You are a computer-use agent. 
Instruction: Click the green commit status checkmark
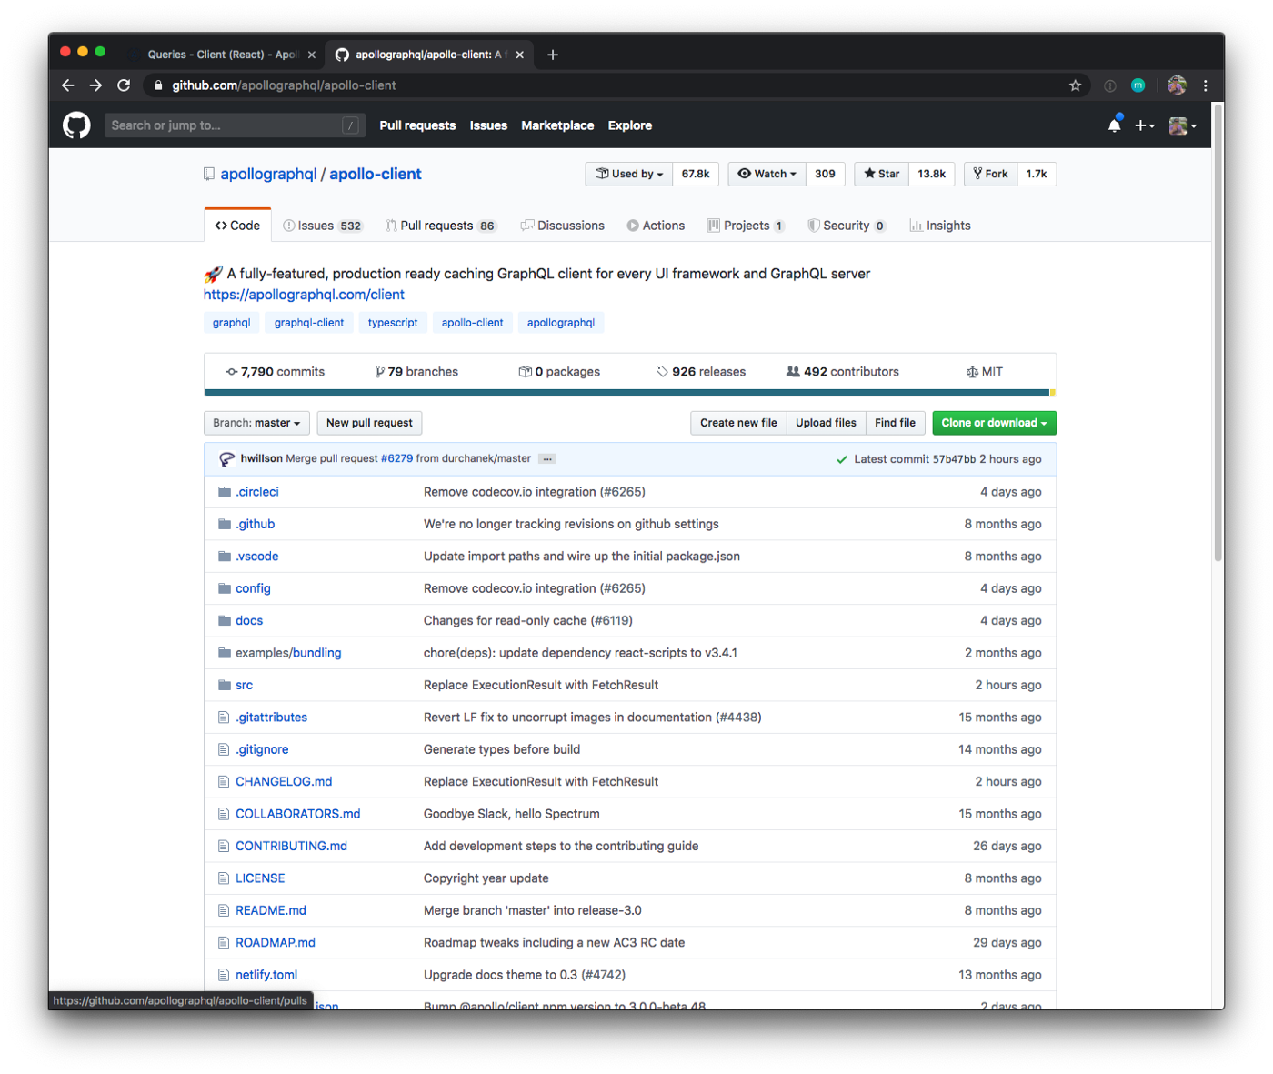click(842, 459)
